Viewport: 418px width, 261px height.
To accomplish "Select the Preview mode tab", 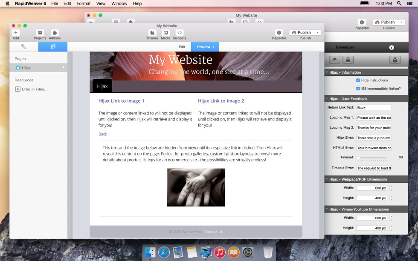I will 205,47.
